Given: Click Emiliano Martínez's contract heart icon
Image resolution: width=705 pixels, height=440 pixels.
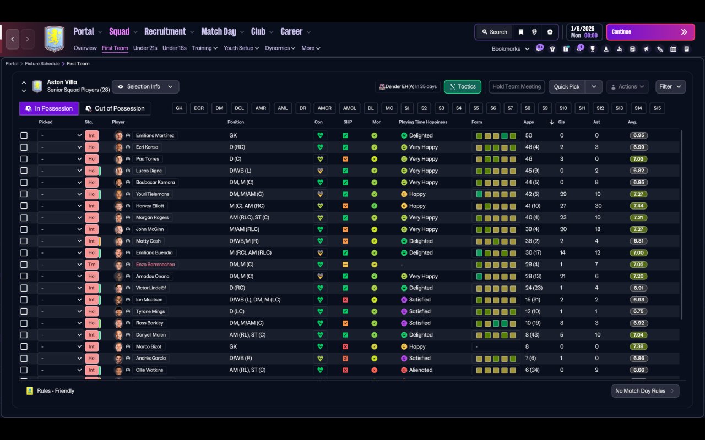Looking at the screenshot, I should point(319,135).
